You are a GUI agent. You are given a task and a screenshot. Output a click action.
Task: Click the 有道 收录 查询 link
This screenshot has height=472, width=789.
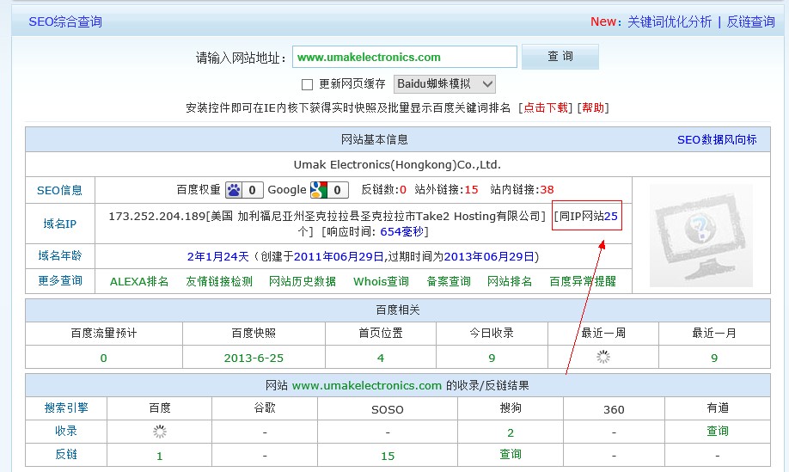(x=717, y=431)
